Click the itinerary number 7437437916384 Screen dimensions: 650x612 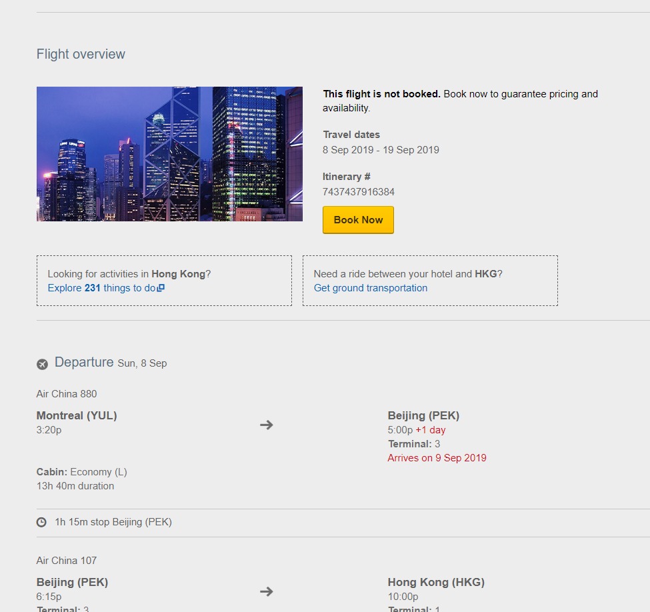(359, 192)
